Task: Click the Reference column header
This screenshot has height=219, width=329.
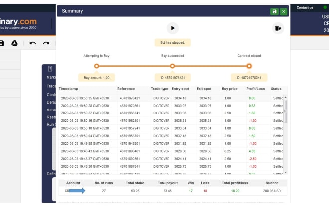Action: coord(126,89)
